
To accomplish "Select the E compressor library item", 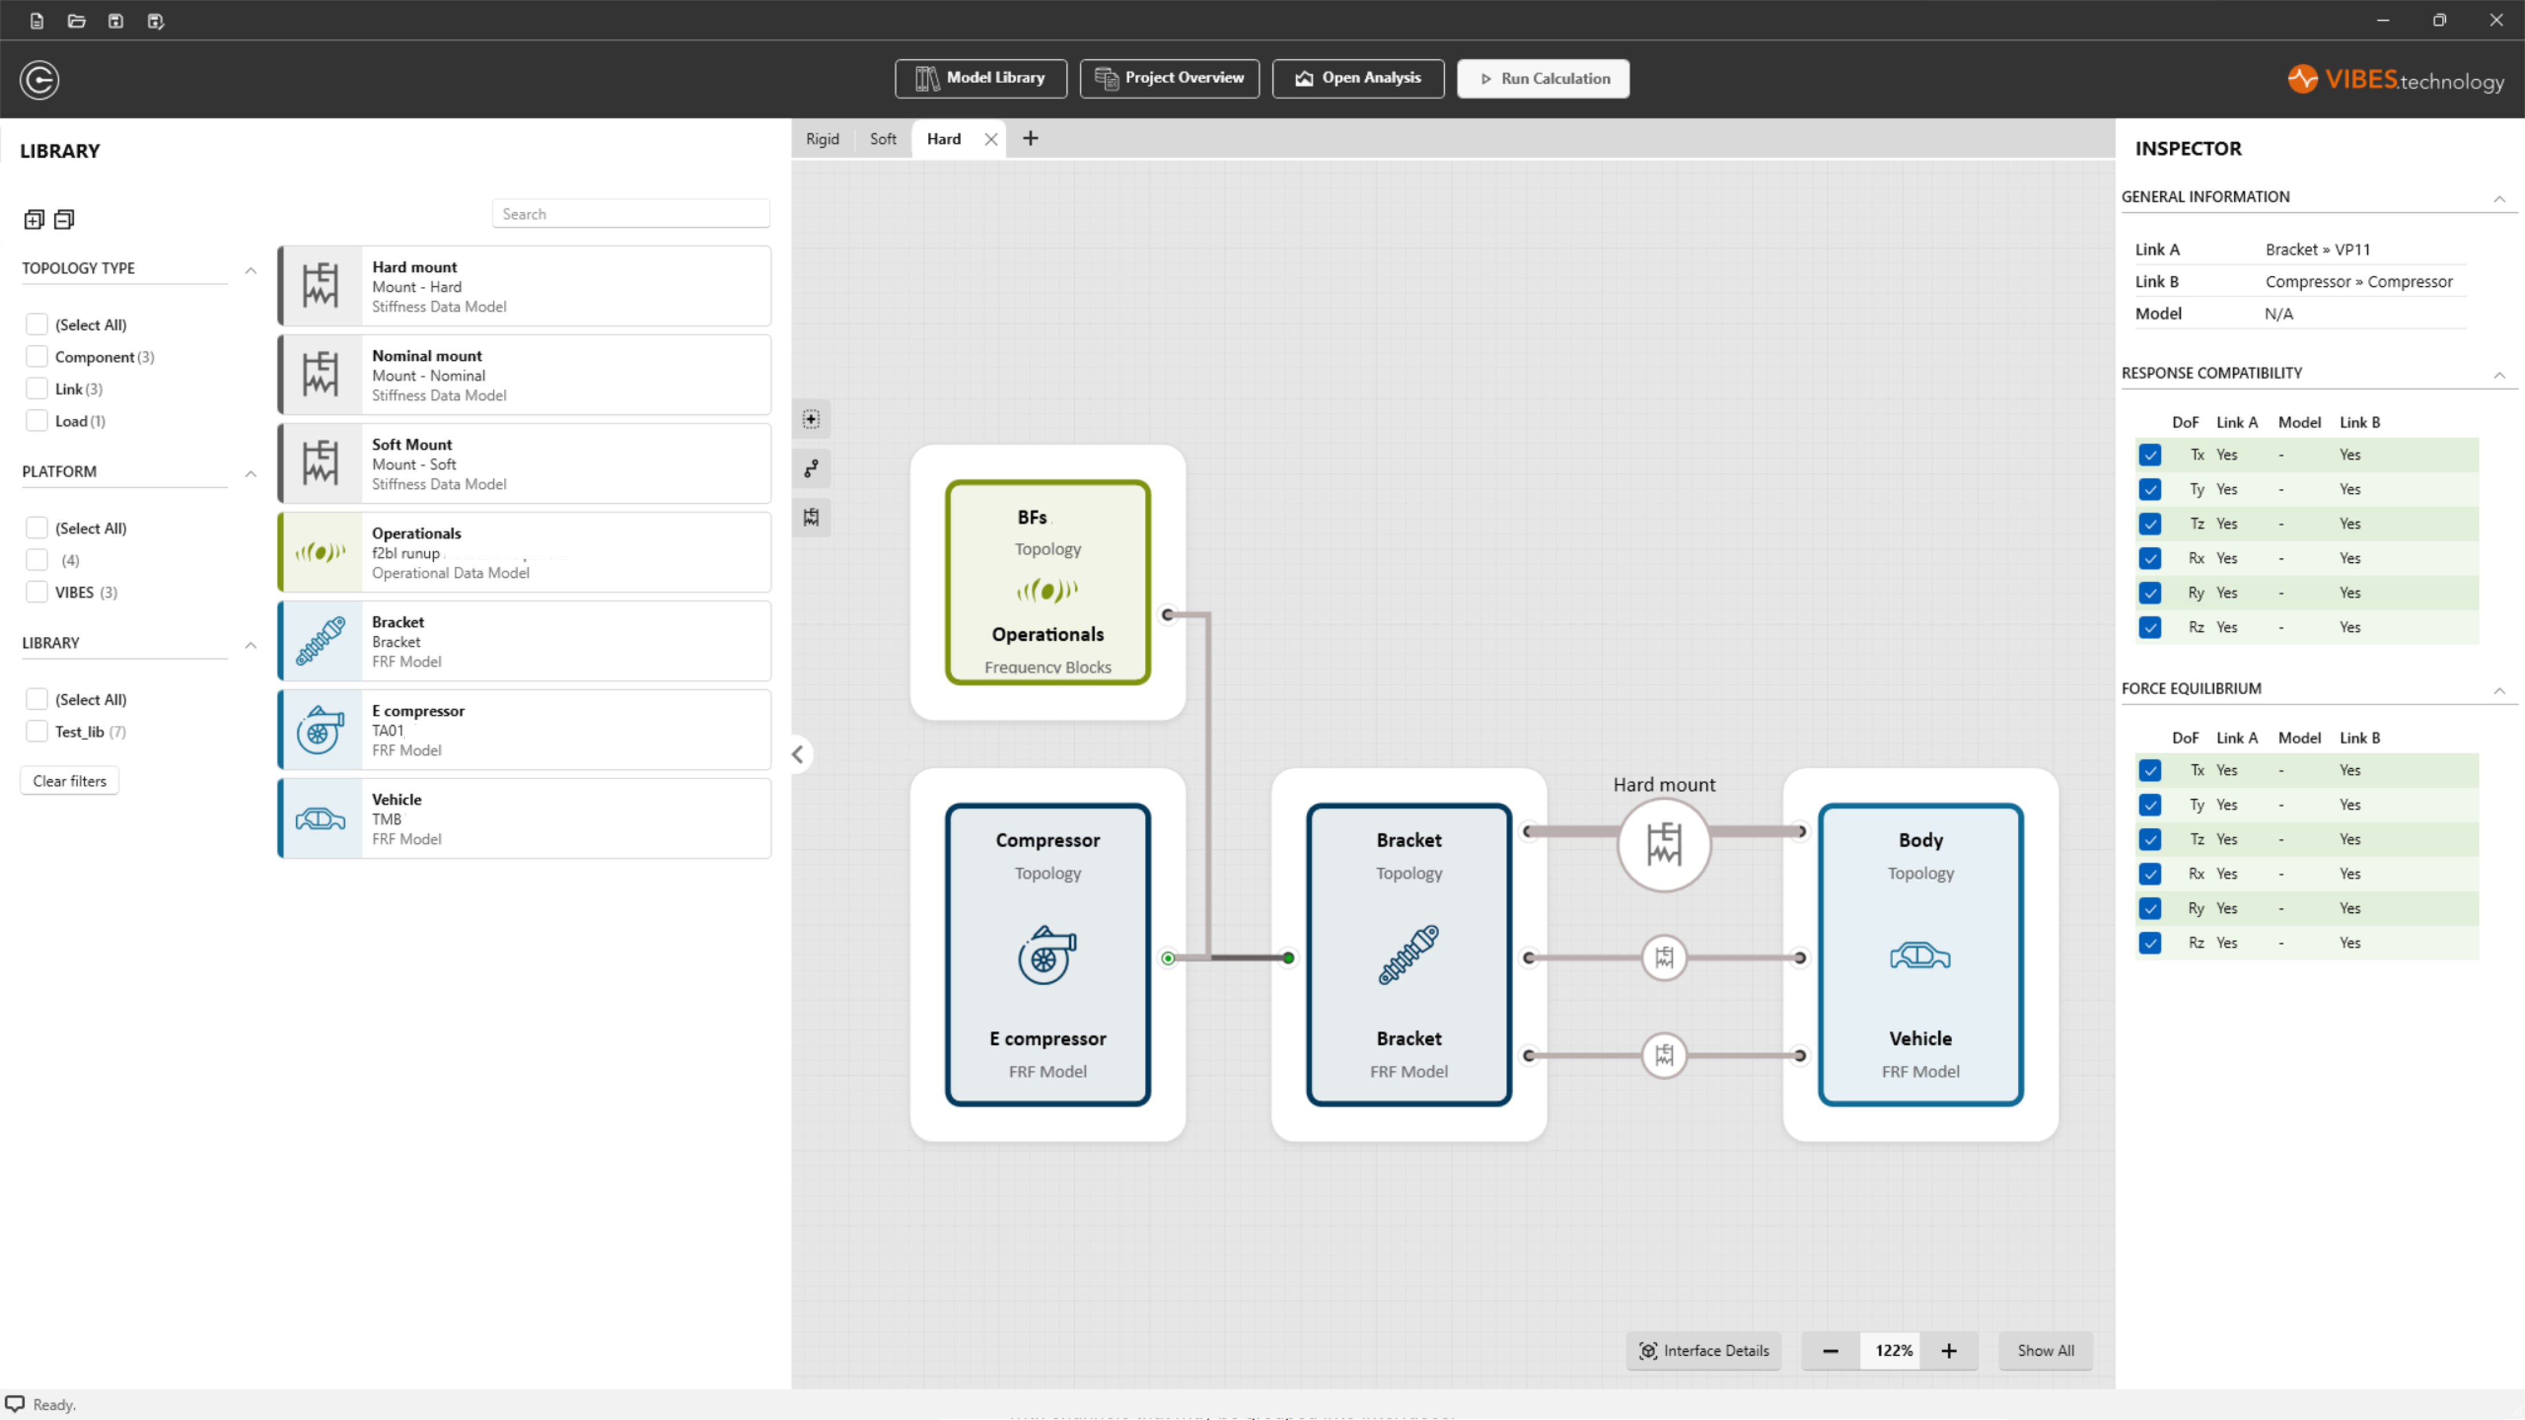I will (x=525, y=729).
